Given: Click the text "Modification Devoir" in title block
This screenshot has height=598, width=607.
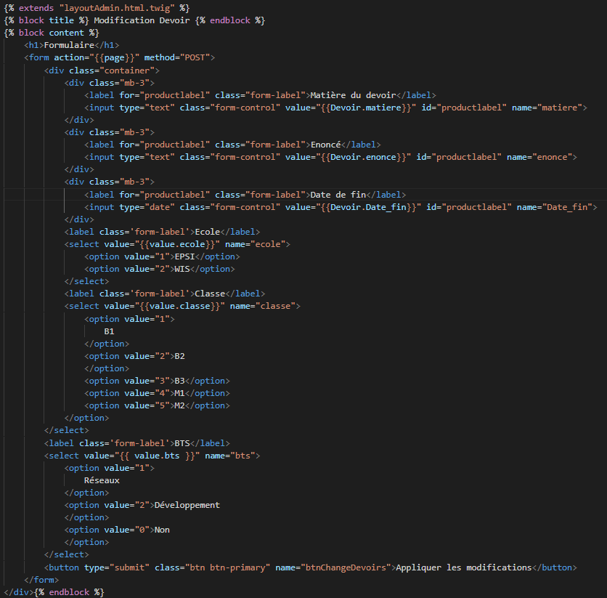Looking at the screenshot, I should pos(142,20).
